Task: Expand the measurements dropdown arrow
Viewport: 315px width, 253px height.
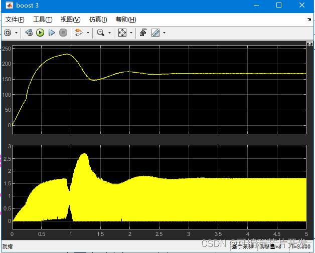Action: 164,33
